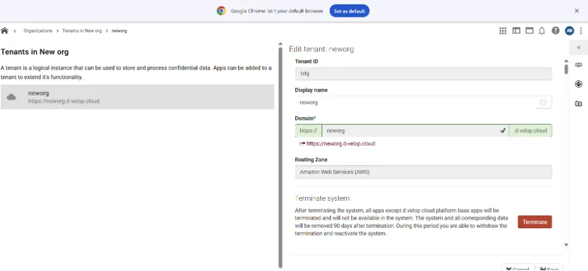Switch to single window layout icon
The width and height of the screenshot is (588, 271).
[529, 31]
